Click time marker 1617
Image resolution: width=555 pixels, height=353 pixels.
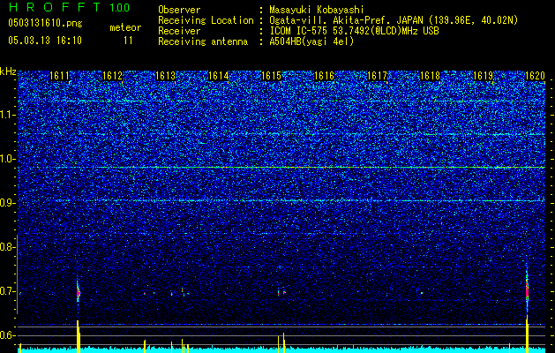pyautogui.click(x=378, y=76)
